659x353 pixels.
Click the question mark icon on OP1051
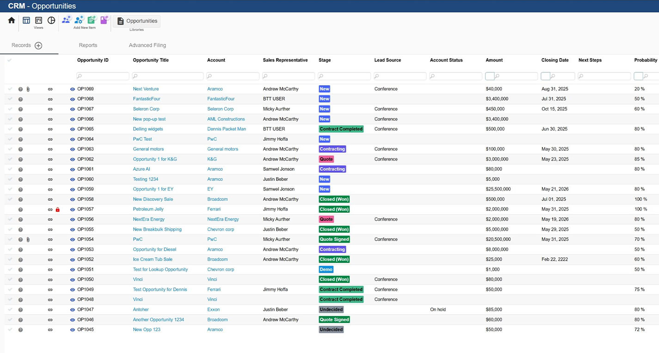pos(20,270)
